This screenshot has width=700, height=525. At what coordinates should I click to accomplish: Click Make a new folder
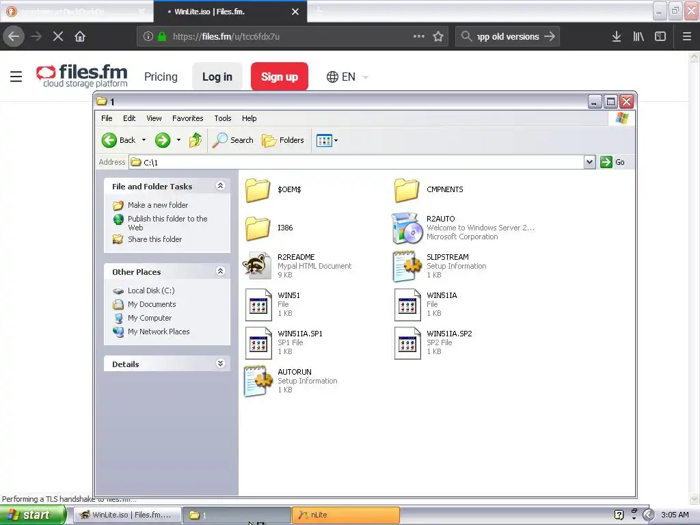(x=158, y=205)
